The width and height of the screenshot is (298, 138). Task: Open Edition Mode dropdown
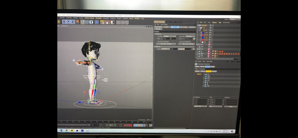click(165, 49)
